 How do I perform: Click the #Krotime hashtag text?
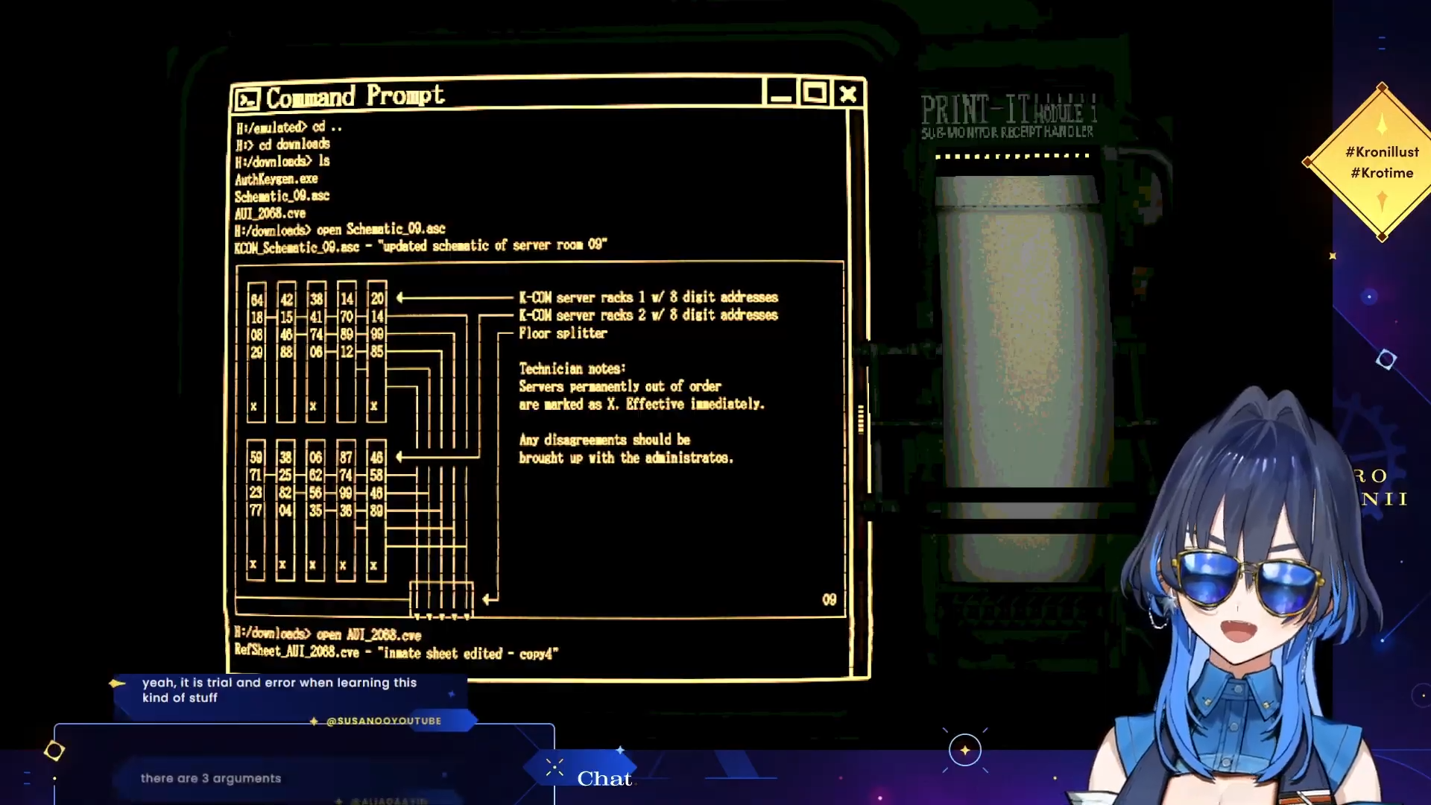click(1382, 173)
